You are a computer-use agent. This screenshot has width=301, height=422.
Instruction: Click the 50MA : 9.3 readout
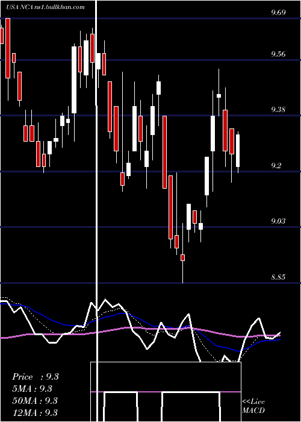click(35, 401)
